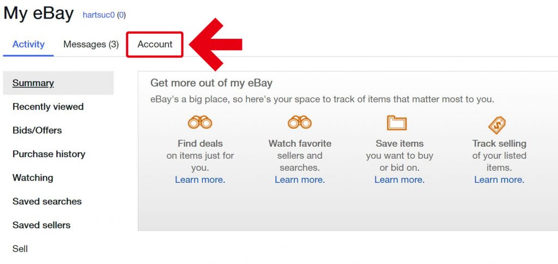Viewport: 558px width, 264px height.
Task: Click the Track selling price tag icon
Action: 497,125
